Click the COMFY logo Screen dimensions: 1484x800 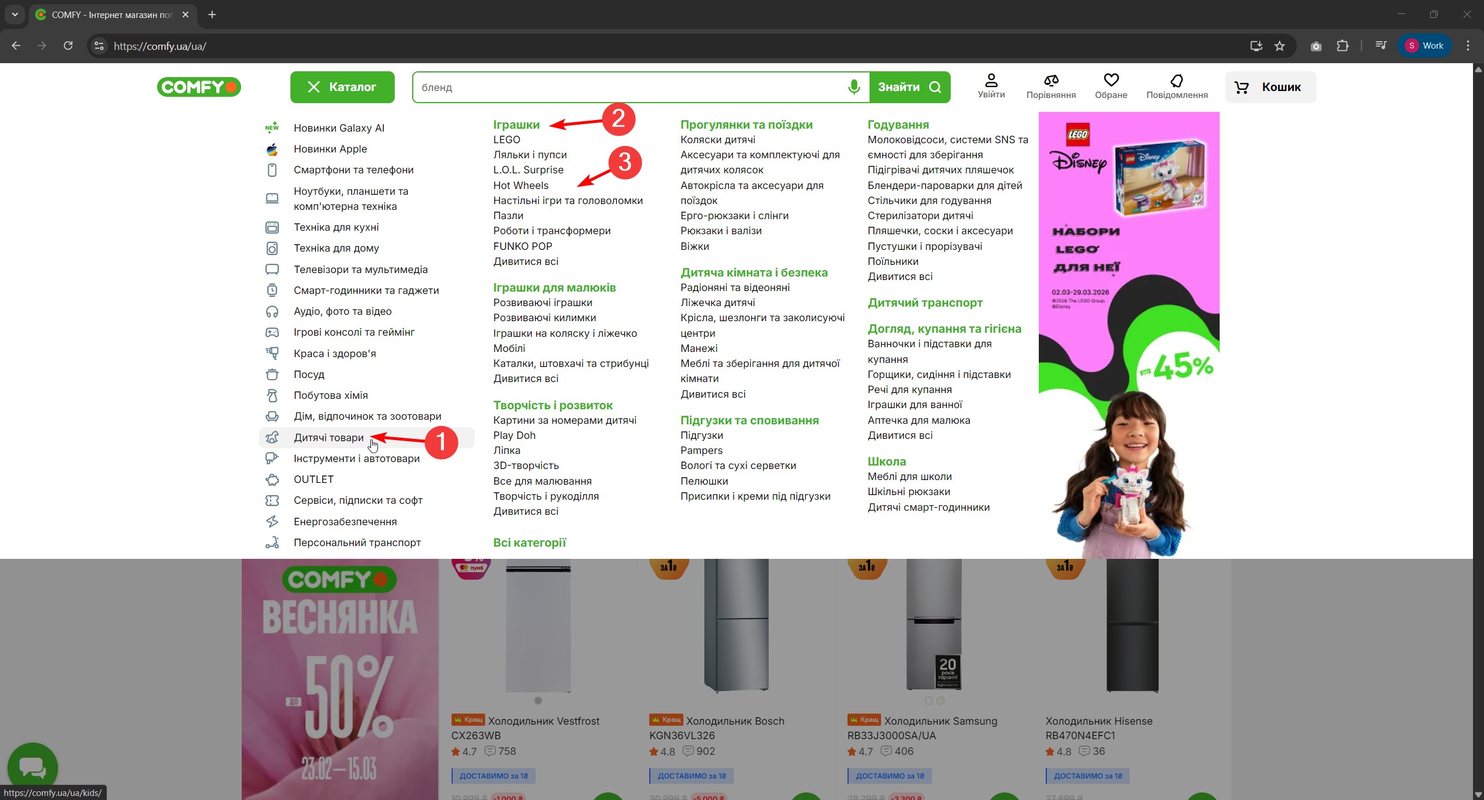point(199,87)
